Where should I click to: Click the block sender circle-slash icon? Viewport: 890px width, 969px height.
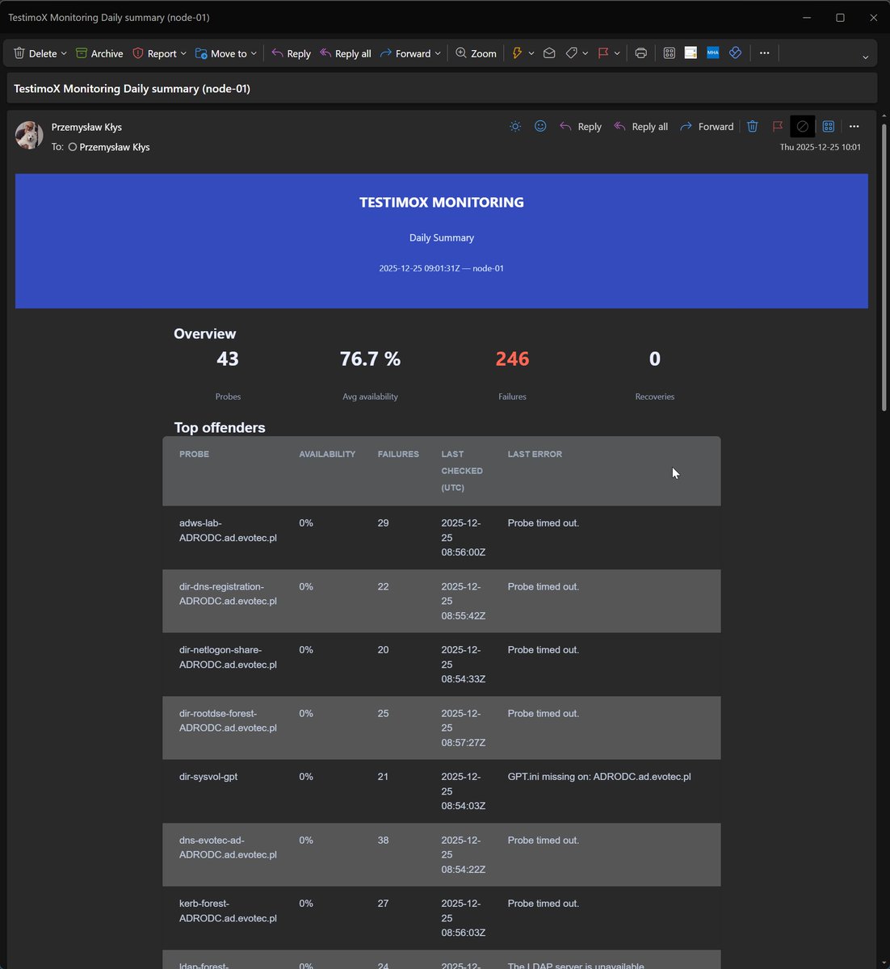pos(803,127)
